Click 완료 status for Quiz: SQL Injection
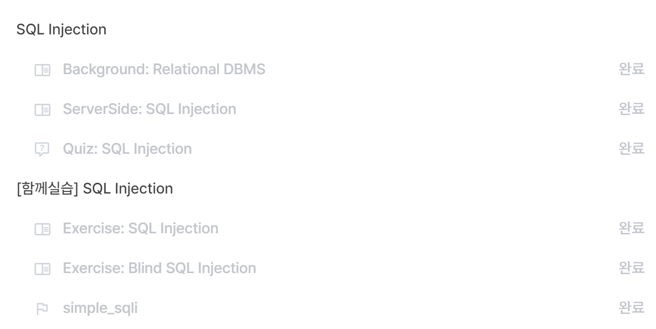656x329 pixels. coord(632,148)
